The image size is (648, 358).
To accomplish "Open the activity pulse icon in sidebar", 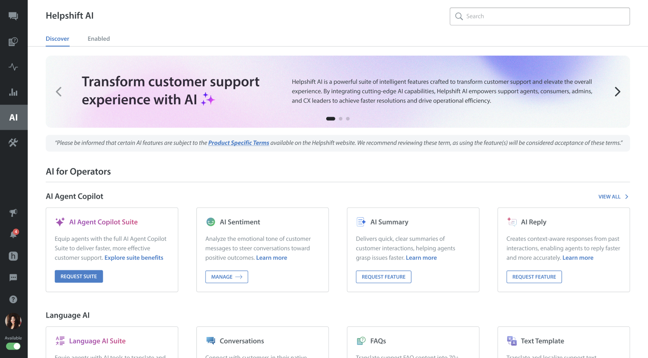I will (x=13, y=67).
